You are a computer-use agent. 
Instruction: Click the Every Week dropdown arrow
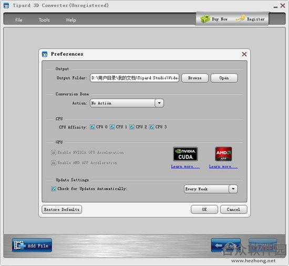[x=233, y=189]
